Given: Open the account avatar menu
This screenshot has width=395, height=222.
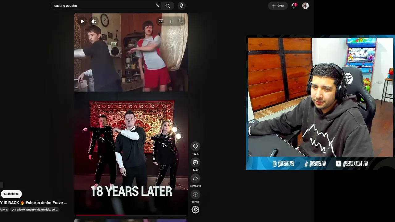Looking at the screenshot, I should [306, 6].
